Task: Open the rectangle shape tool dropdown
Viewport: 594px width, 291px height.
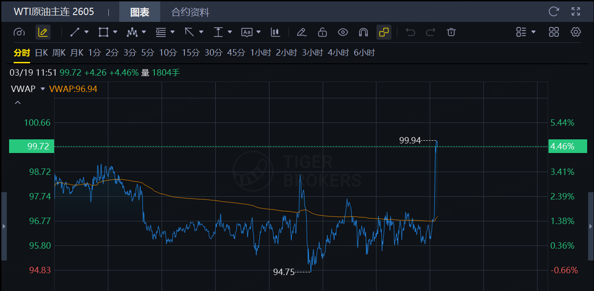Action: [115, 32]
